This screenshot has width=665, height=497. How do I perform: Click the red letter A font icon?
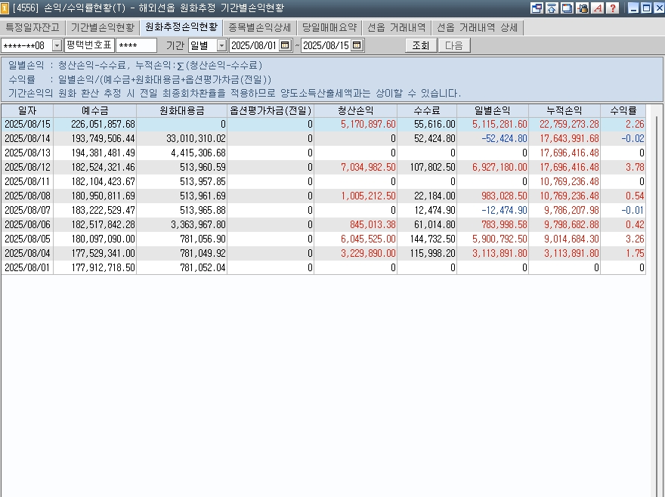598,8
